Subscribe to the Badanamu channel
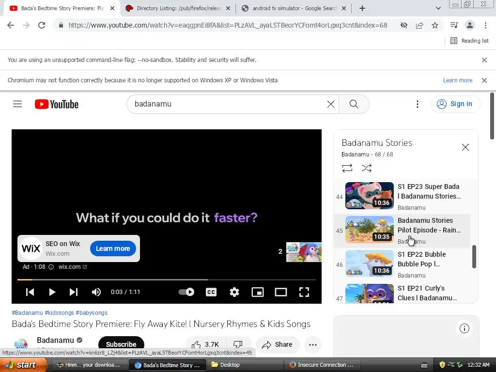This screenshot has height=372, width=496. pyautogui.click(x=121, y=344)
